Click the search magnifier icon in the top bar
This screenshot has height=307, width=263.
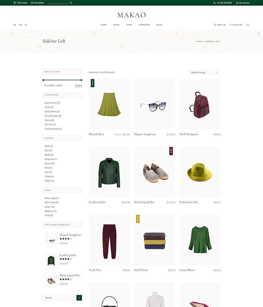pos(71,3)
